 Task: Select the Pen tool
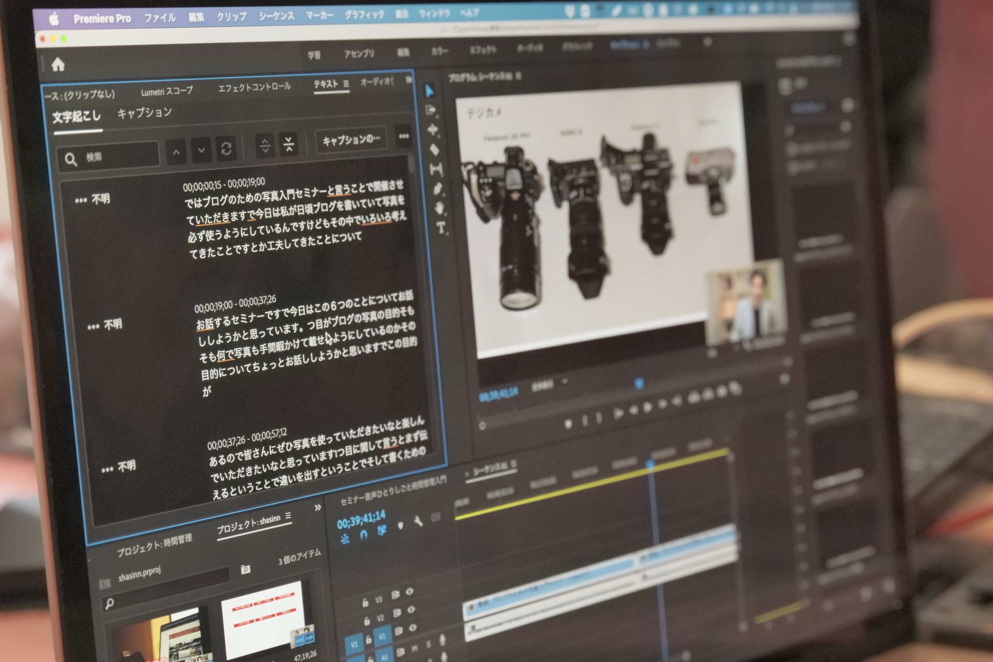point(438,188)
